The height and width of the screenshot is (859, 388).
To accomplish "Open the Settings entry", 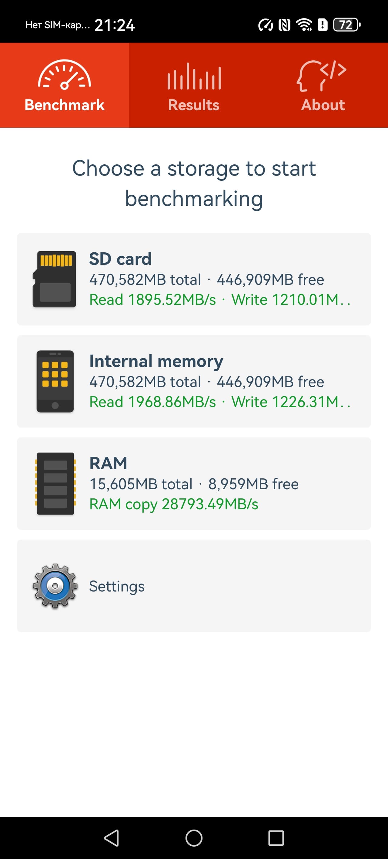I will pos(117,586).
